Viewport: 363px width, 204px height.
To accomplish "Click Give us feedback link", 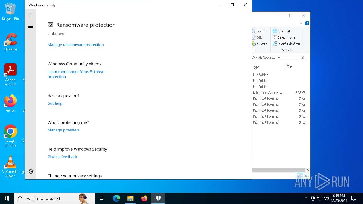I will tap(62, 157).
